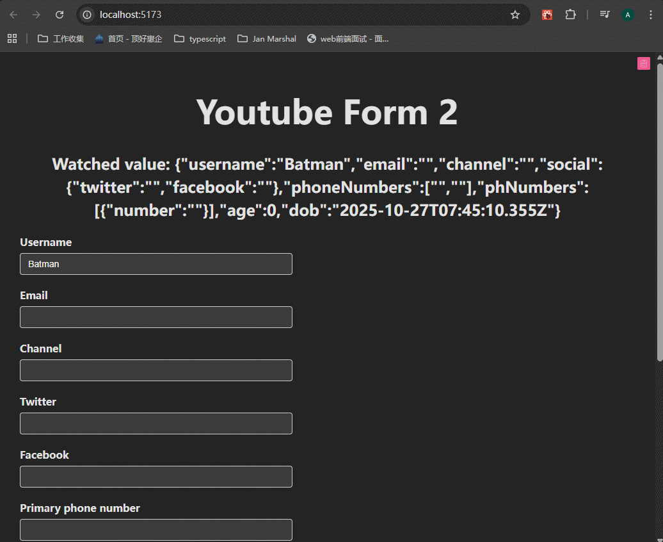Click into the Username field
The width and height of the screenshot is (663, 542).
(x=156, y=264)
